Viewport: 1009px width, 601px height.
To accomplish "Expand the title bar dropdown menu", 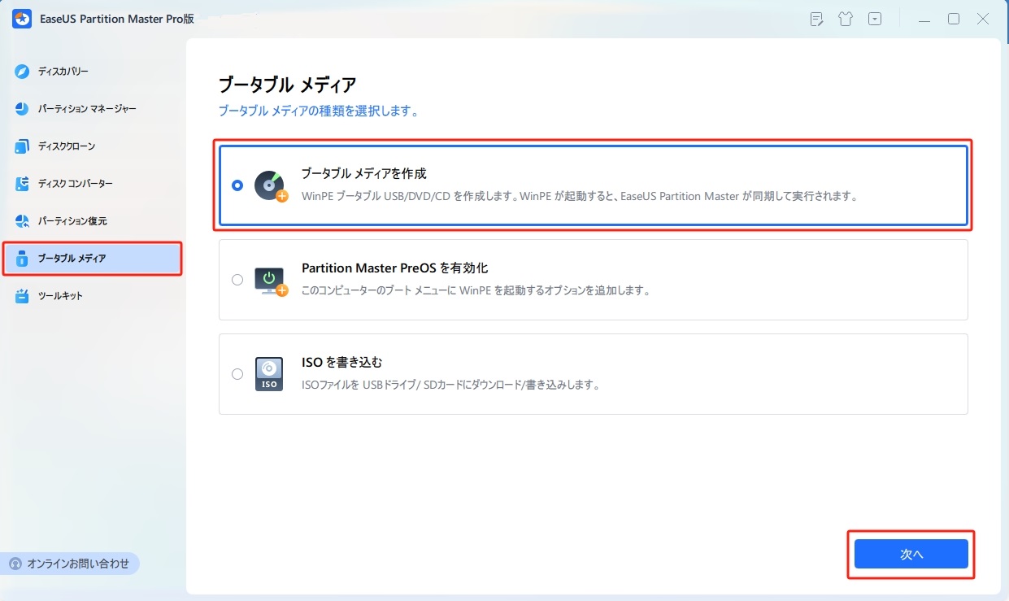I will 875,19.
